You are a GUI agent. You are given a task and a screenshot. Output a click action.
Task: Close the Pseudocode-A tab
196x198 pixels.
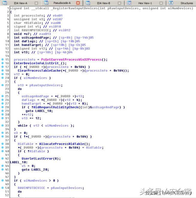coord(78,3)
